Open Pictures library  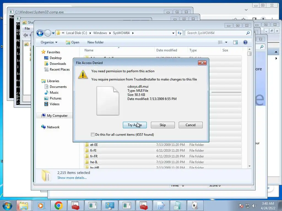coord(56,98)
